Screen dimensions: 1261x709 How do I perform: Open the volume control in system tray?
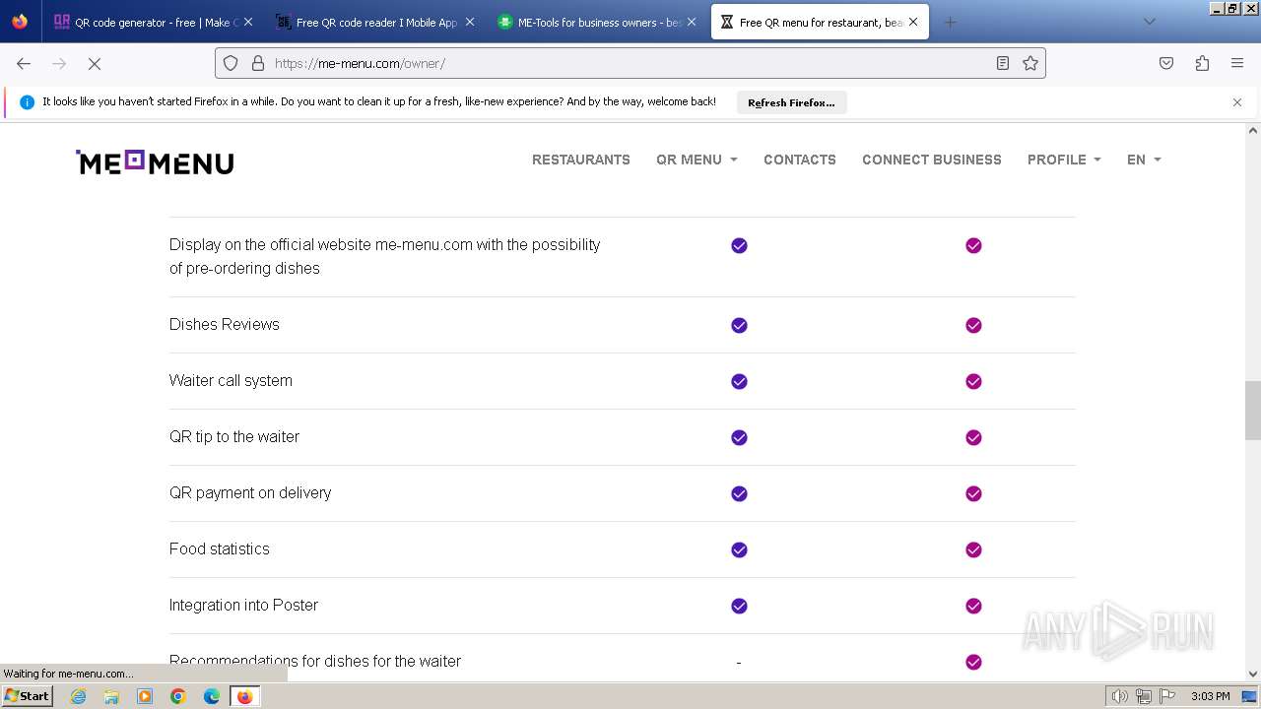coord(1120,696)
